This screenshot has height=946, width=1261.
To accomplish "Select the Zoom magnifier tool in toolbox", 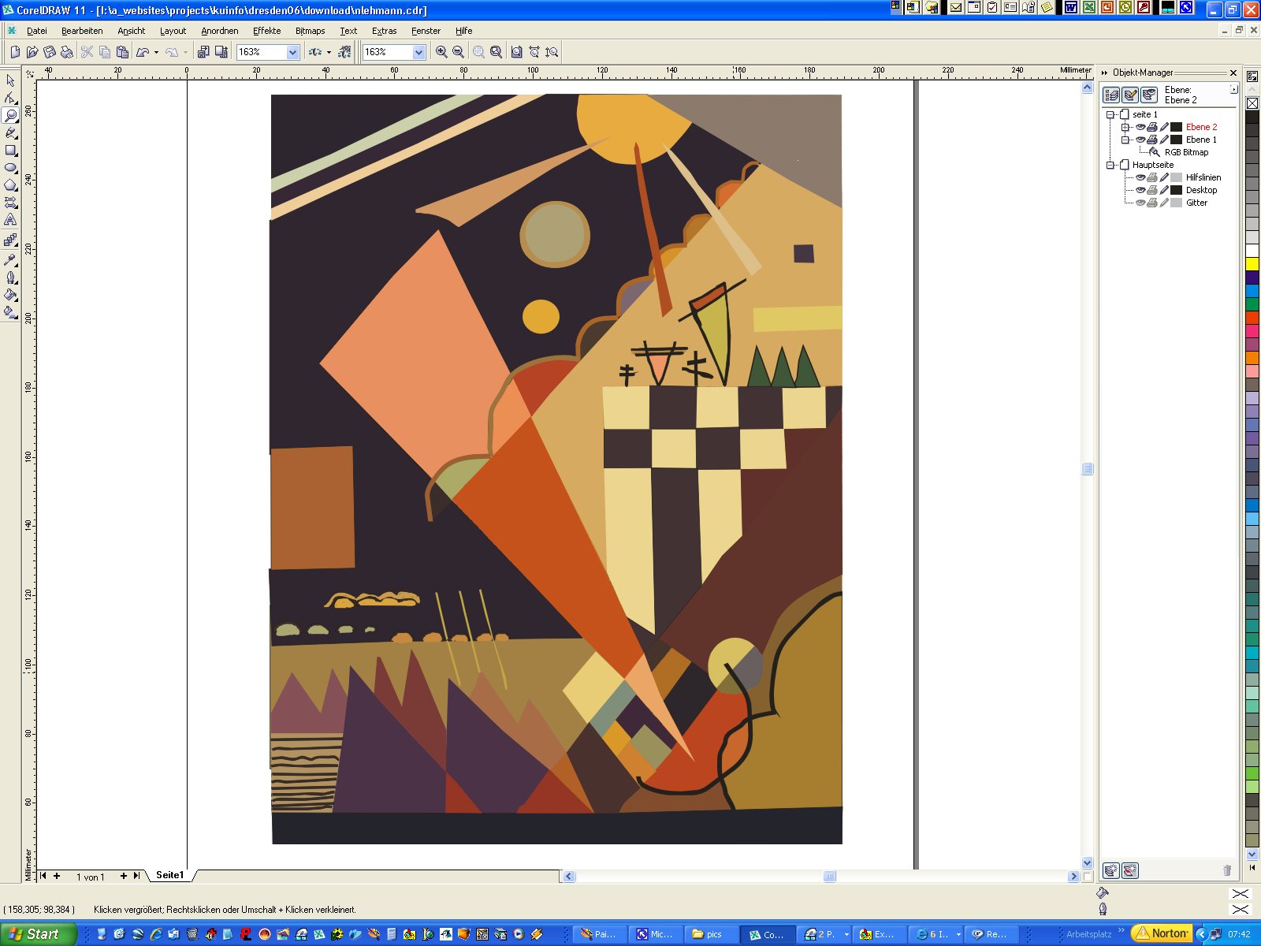I will pos(10,115).
